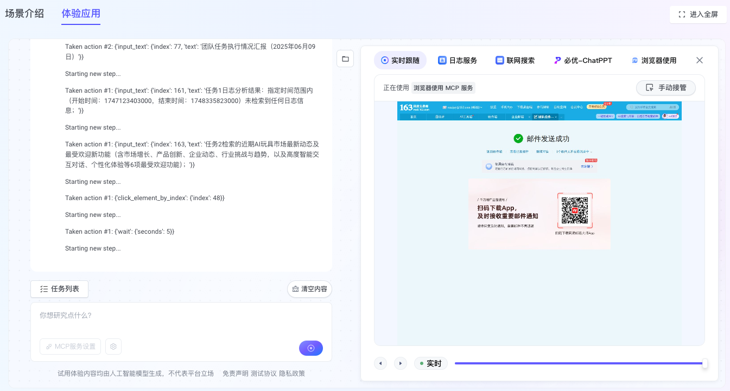Expand the 163 mail tab overflow chevron
The image size is (730, 391).
(561, 117)
